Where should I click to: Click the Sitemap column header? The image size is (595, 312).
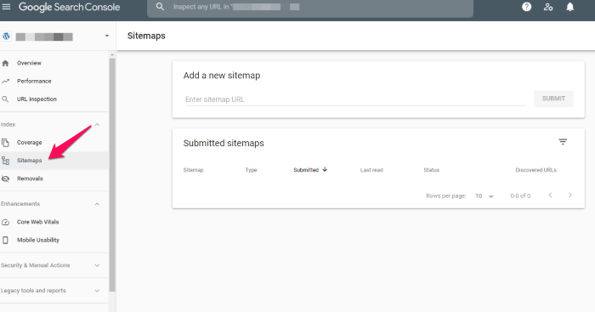pos(193,170)
